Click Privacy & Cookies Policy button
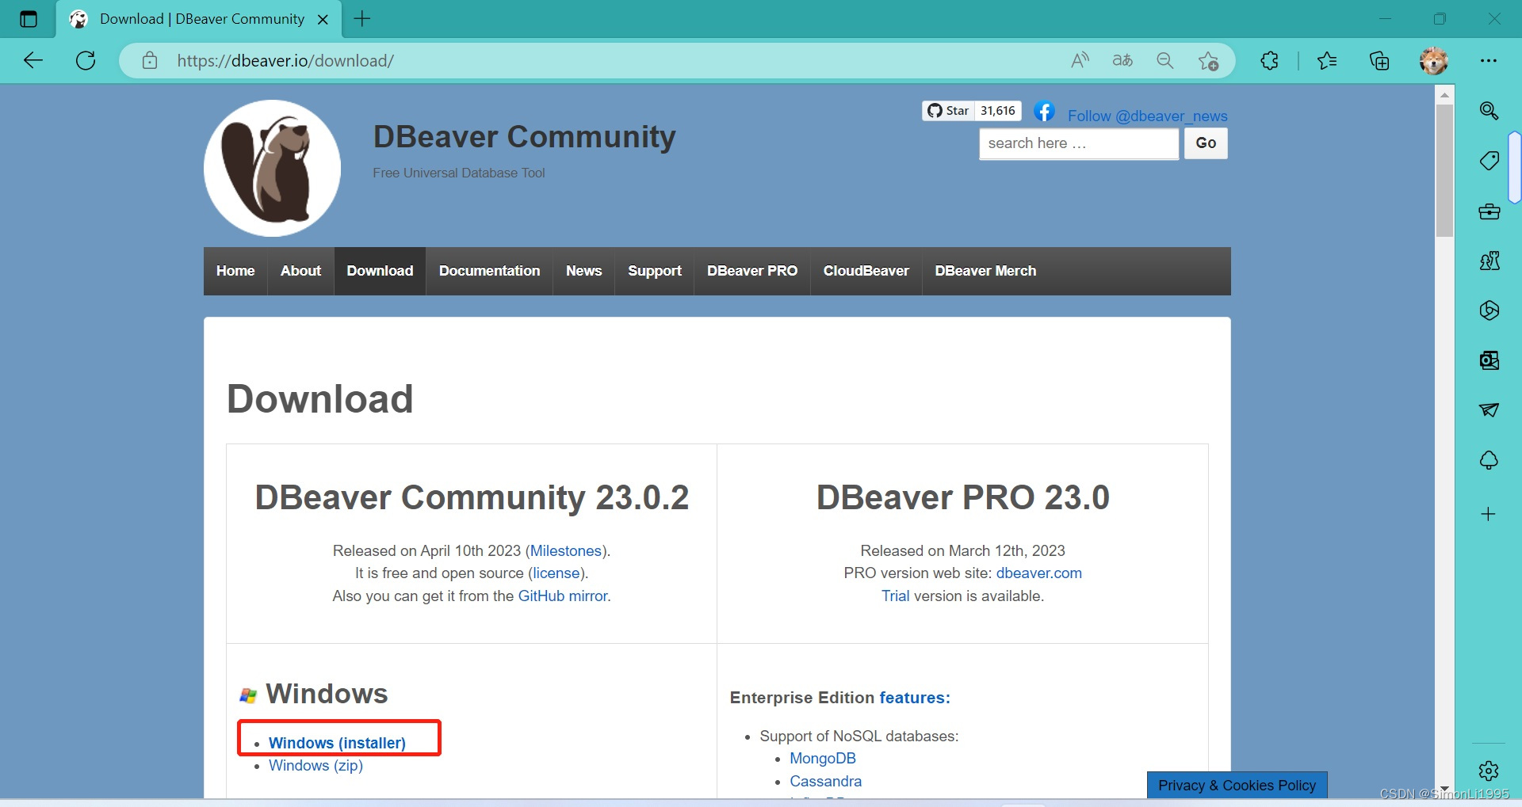1522x807 pixels. click(x=1237, y=785)
